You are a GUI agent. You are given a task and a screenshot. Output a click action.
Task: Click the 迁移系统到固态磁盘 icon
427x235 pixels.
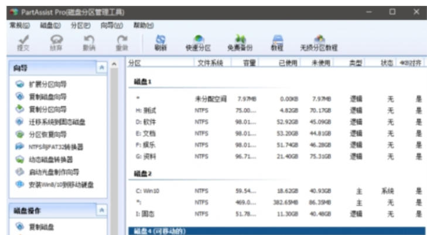[19, 122]
